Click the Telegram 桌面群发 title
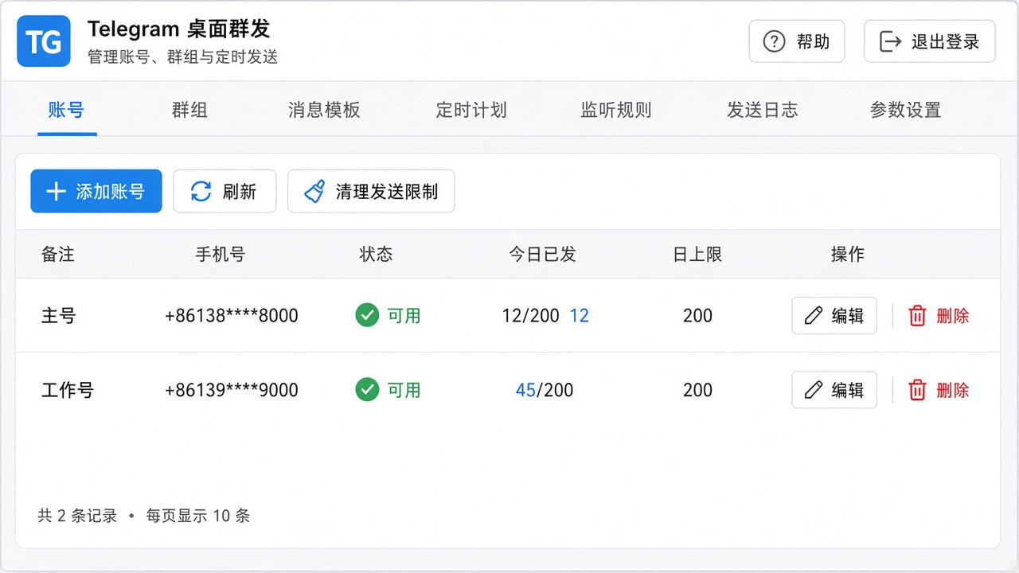 179,29
